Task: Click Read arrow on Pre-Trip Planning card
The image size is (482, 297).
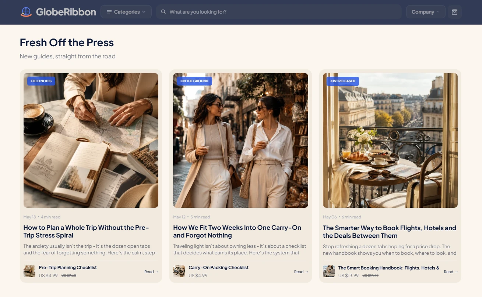Action: point(151,272)
